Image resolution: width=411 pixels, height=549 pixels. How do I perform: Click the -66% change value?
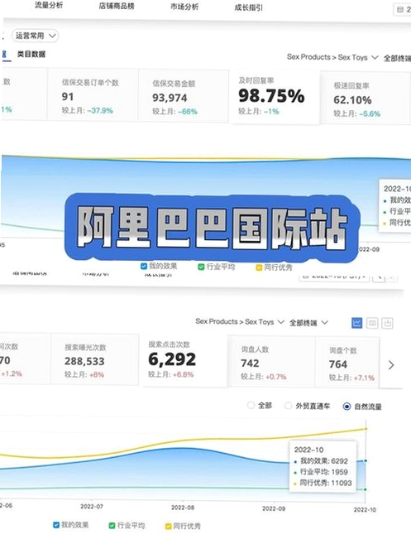188,112
